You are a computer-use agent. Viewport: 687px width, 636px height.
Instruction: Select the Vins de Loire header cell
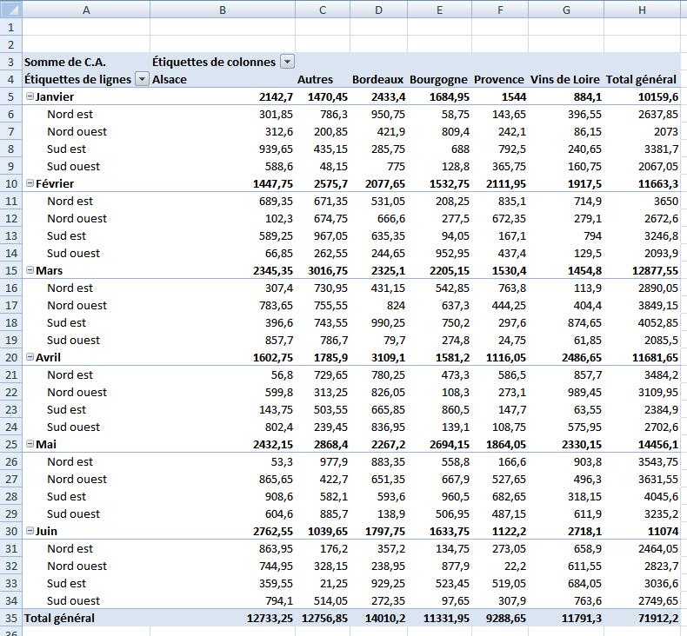tap(565, 79)
